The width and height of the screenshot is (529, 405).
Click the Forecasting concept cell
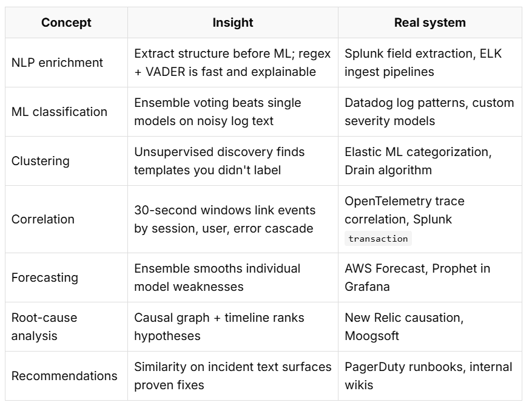tap(67, 277)
